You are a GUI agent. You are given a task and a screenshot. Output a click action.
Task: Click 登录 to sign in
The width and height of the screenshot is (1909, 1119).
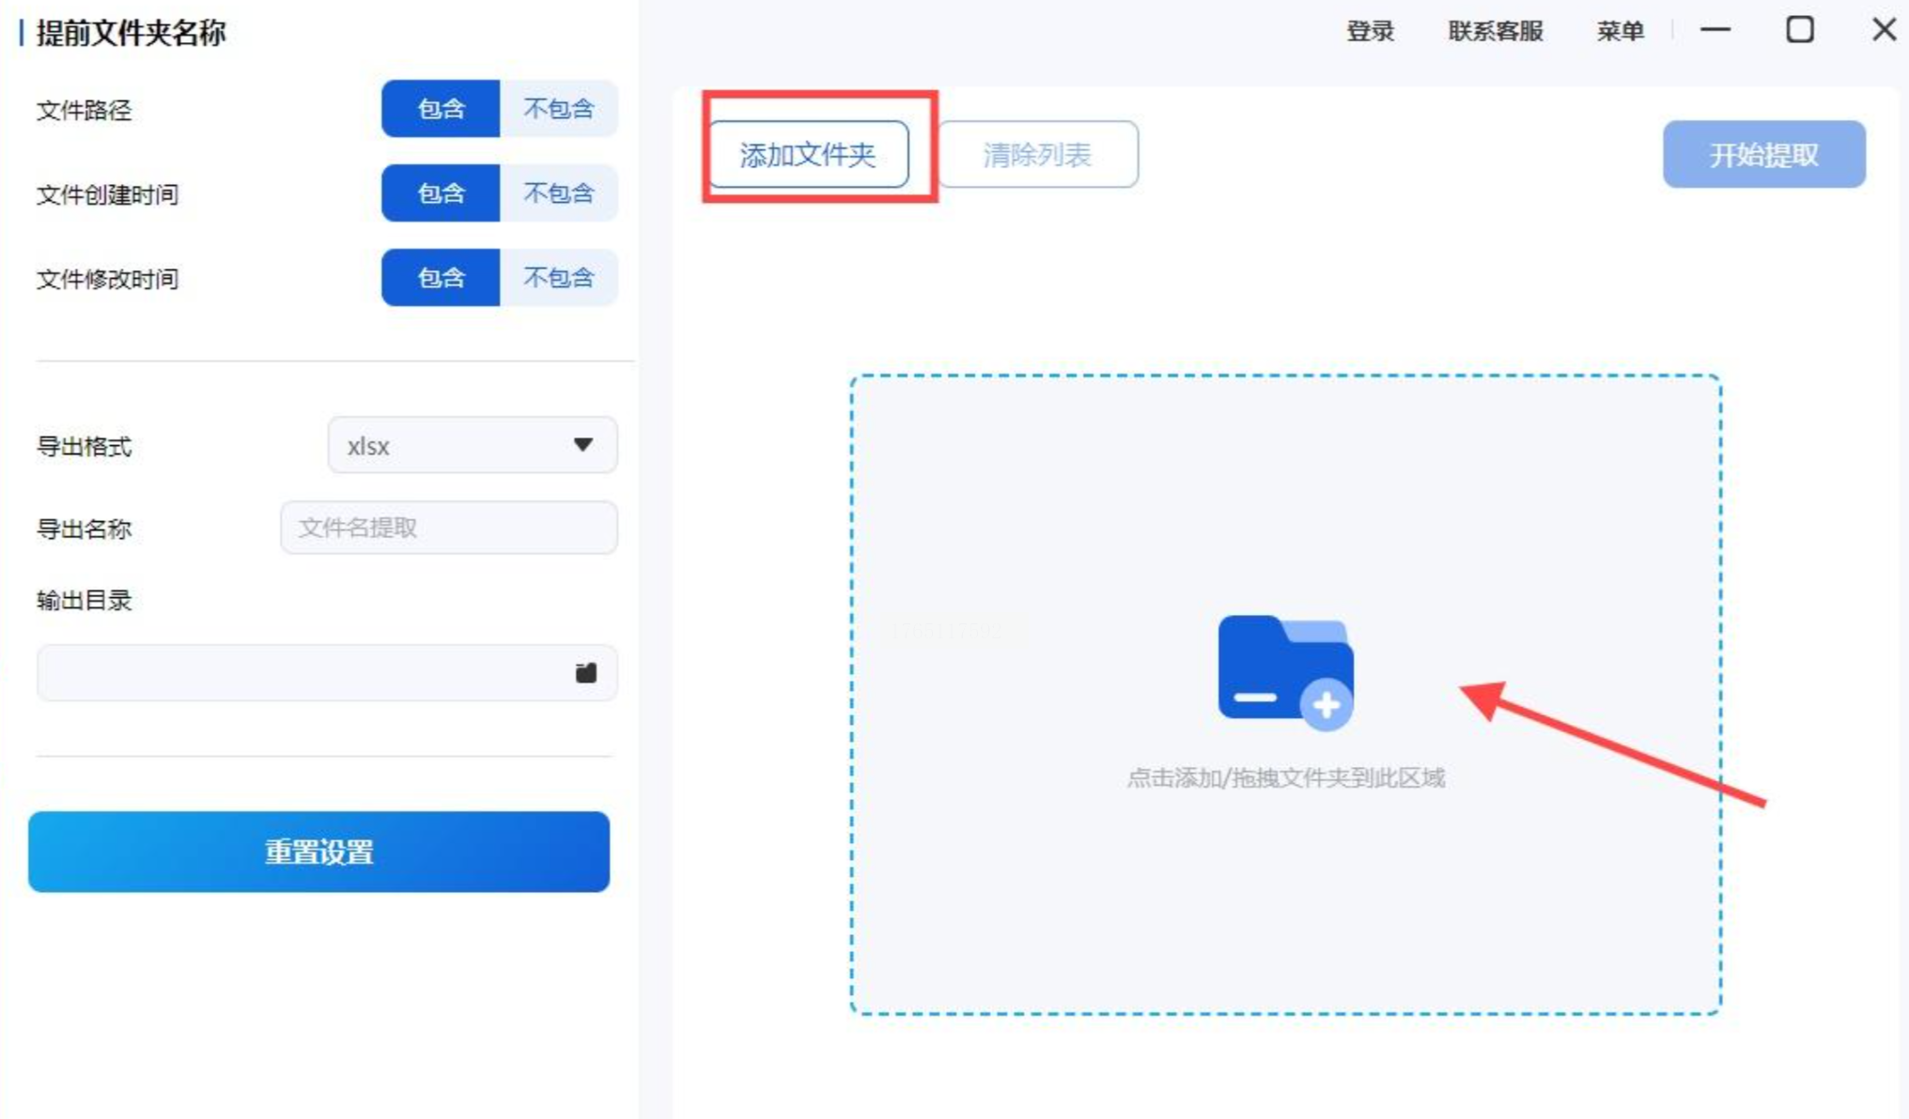coord(1370,32)
